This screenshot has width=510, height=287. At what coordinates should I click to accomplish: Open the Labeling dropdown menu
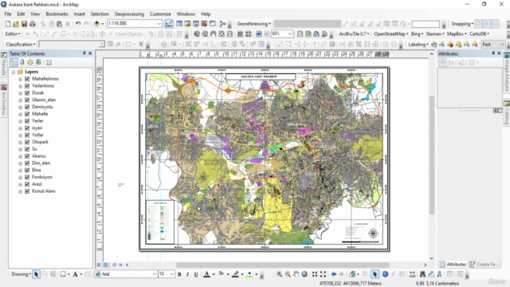[x=418, y=45]
